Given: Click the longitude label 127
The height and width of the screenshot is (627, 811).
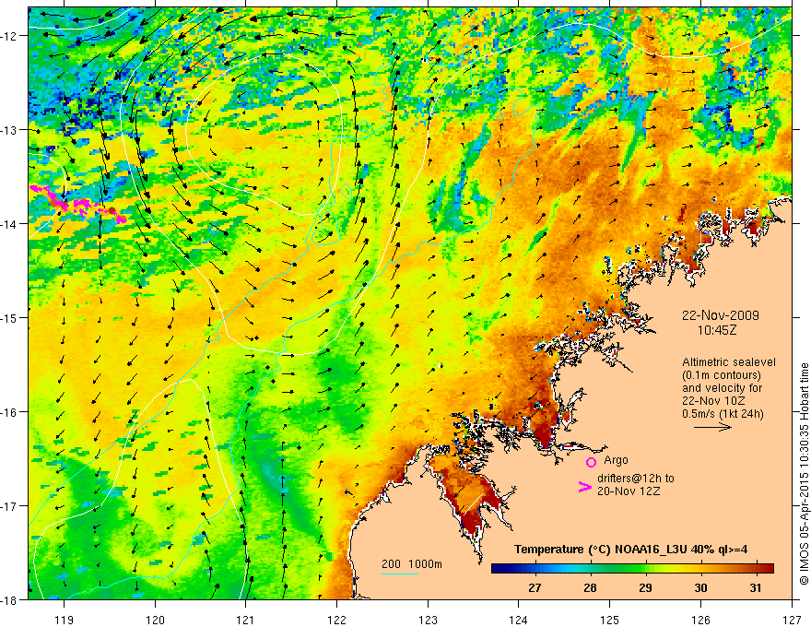Looking at the screenshot, I should tap(792, 620).
